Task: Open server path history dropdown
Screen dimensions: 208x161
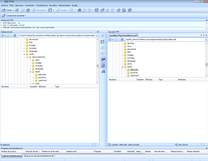Action: point(206,40)
